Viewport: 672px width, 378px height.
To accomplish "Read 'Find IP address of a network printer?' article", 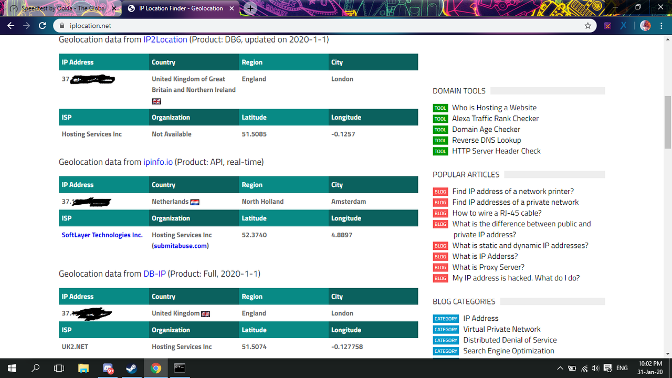I will pyautogui.click(x=513, y=192).
